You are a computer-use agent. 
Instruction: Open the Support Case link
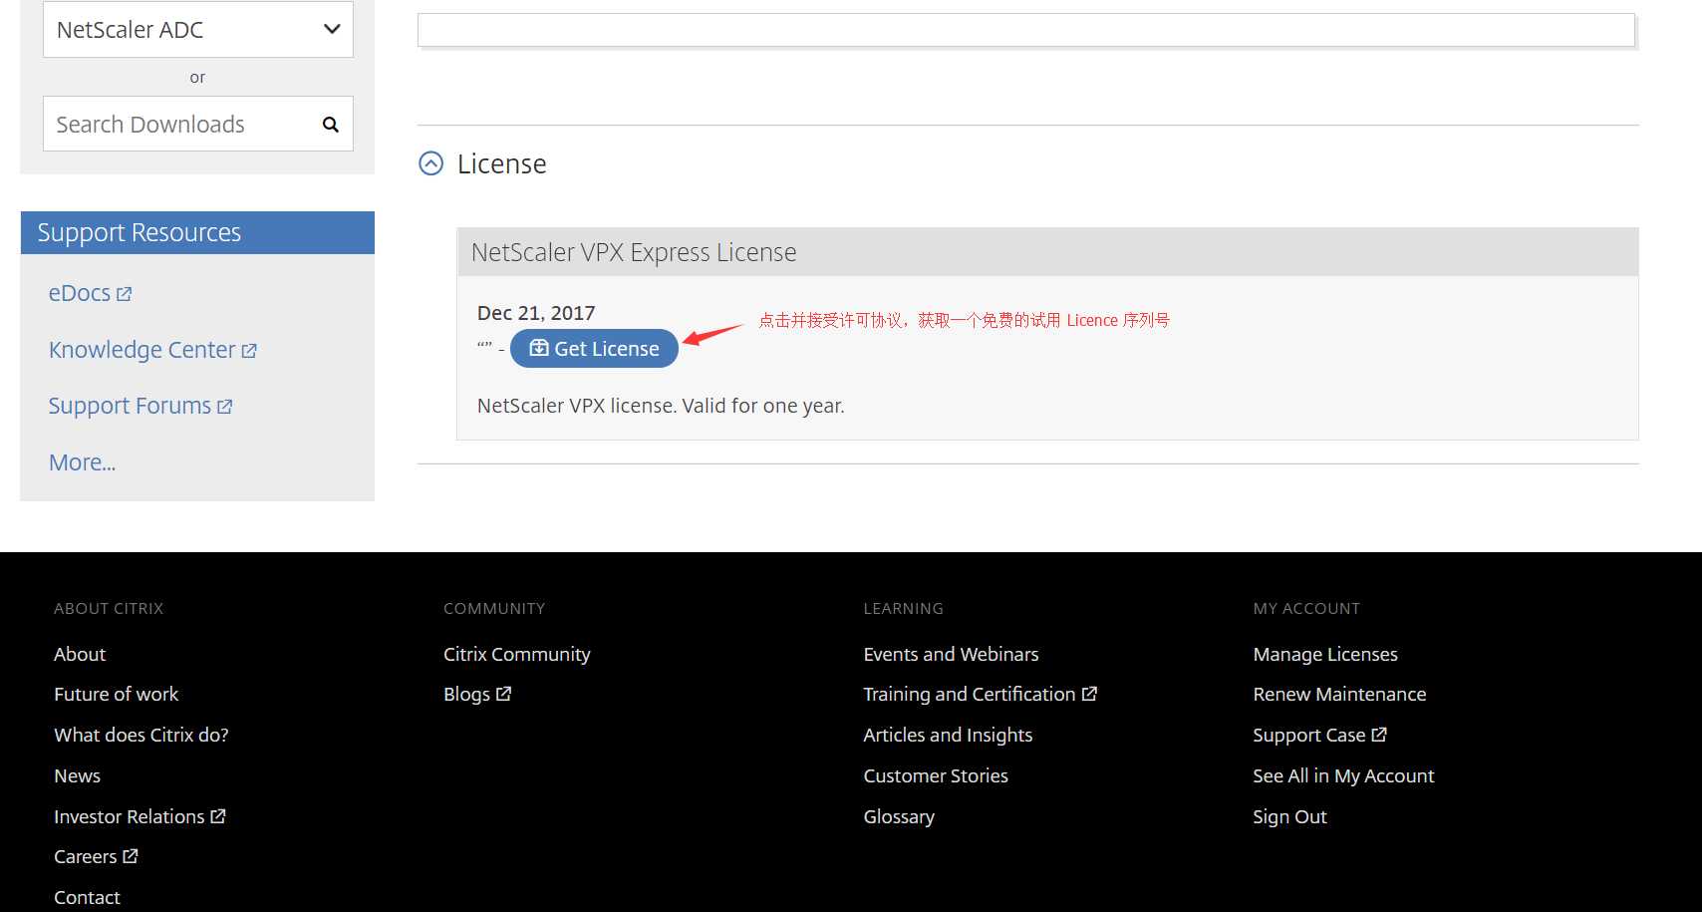coord(1309,735)
